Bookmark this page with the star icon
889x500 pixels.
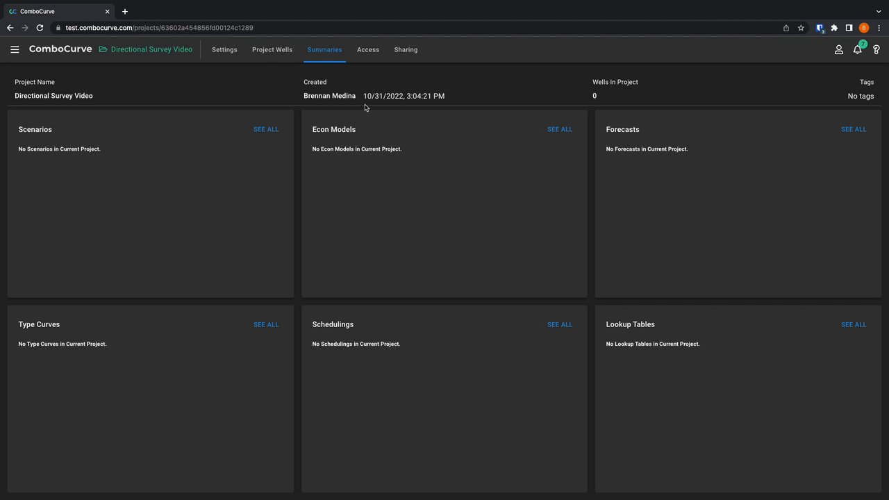(801, 28)
